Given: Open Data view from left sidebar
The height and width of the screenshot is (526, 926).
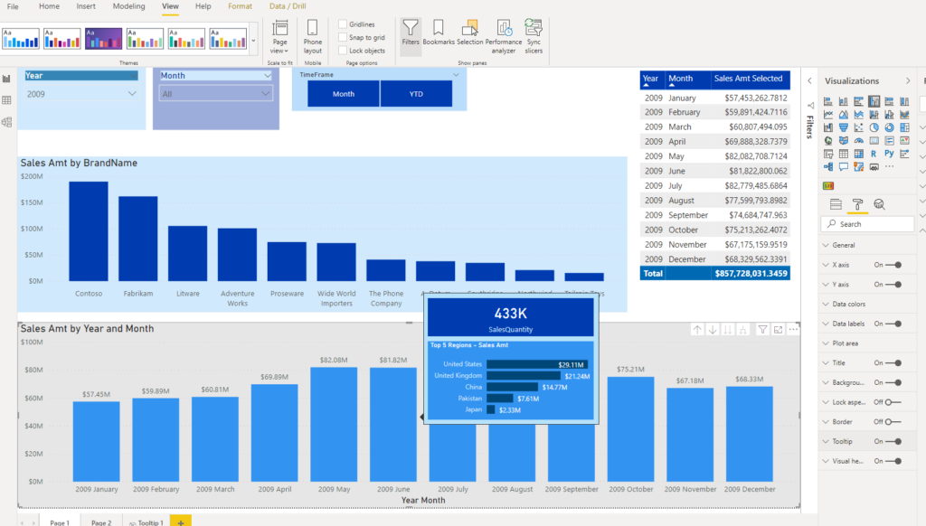Looking at the screenshot, I should 7,100.
